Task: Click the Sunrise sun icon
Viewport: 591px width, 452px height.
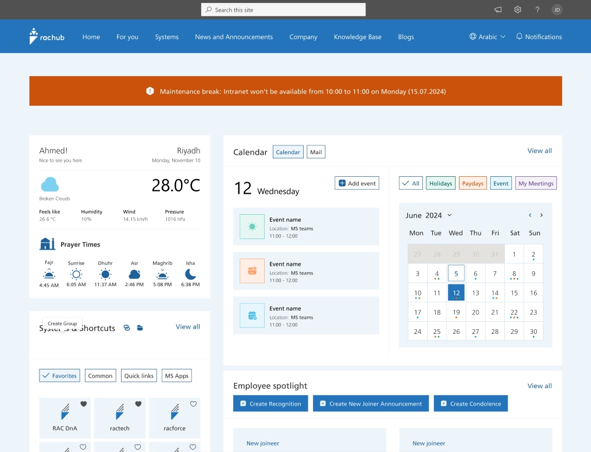Action: pyautogui.click(x=76, y=274)
